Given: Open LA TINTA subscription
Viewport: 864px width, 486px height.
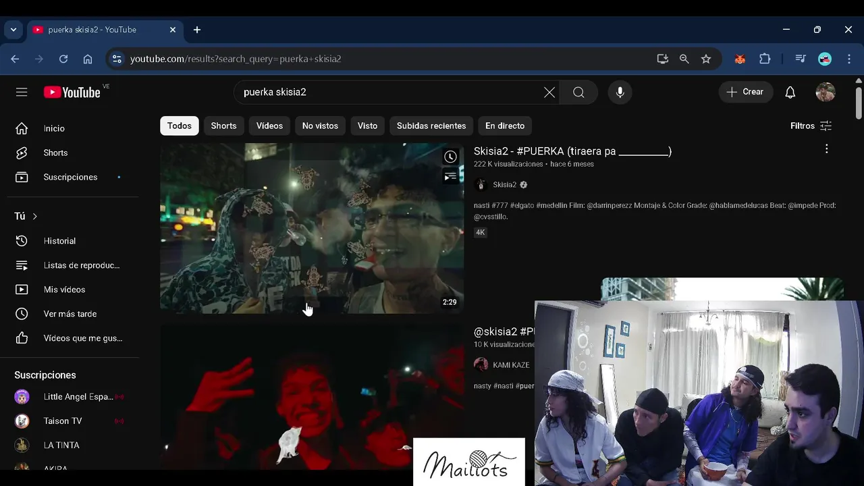Looking at the screenshot, I should point(73,446).
